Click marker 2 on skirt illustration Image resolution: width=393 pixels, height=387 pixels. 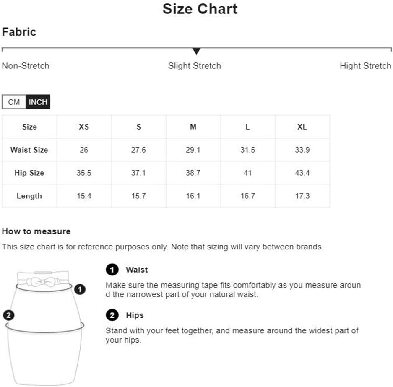[x=8, y=315]
